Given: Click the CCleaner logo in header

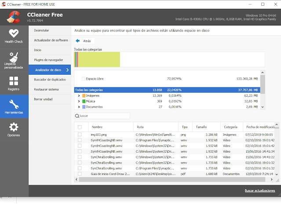Looking at the screenshot, I should click(x=14, y=17).
